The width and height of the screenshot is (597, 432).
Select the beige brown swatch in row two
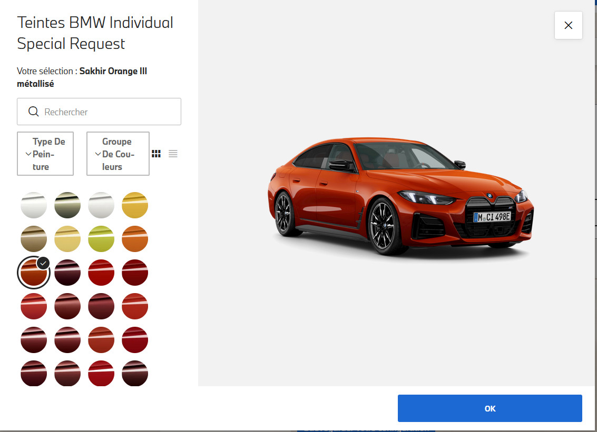(34, 239)
